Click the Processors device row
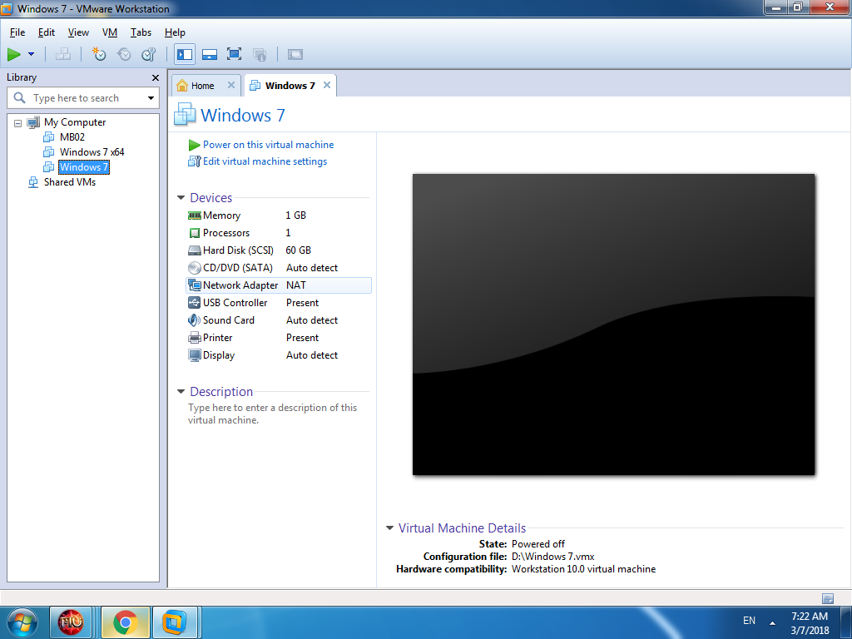Screen dimensions: 852x639 [x=279, y=233]
